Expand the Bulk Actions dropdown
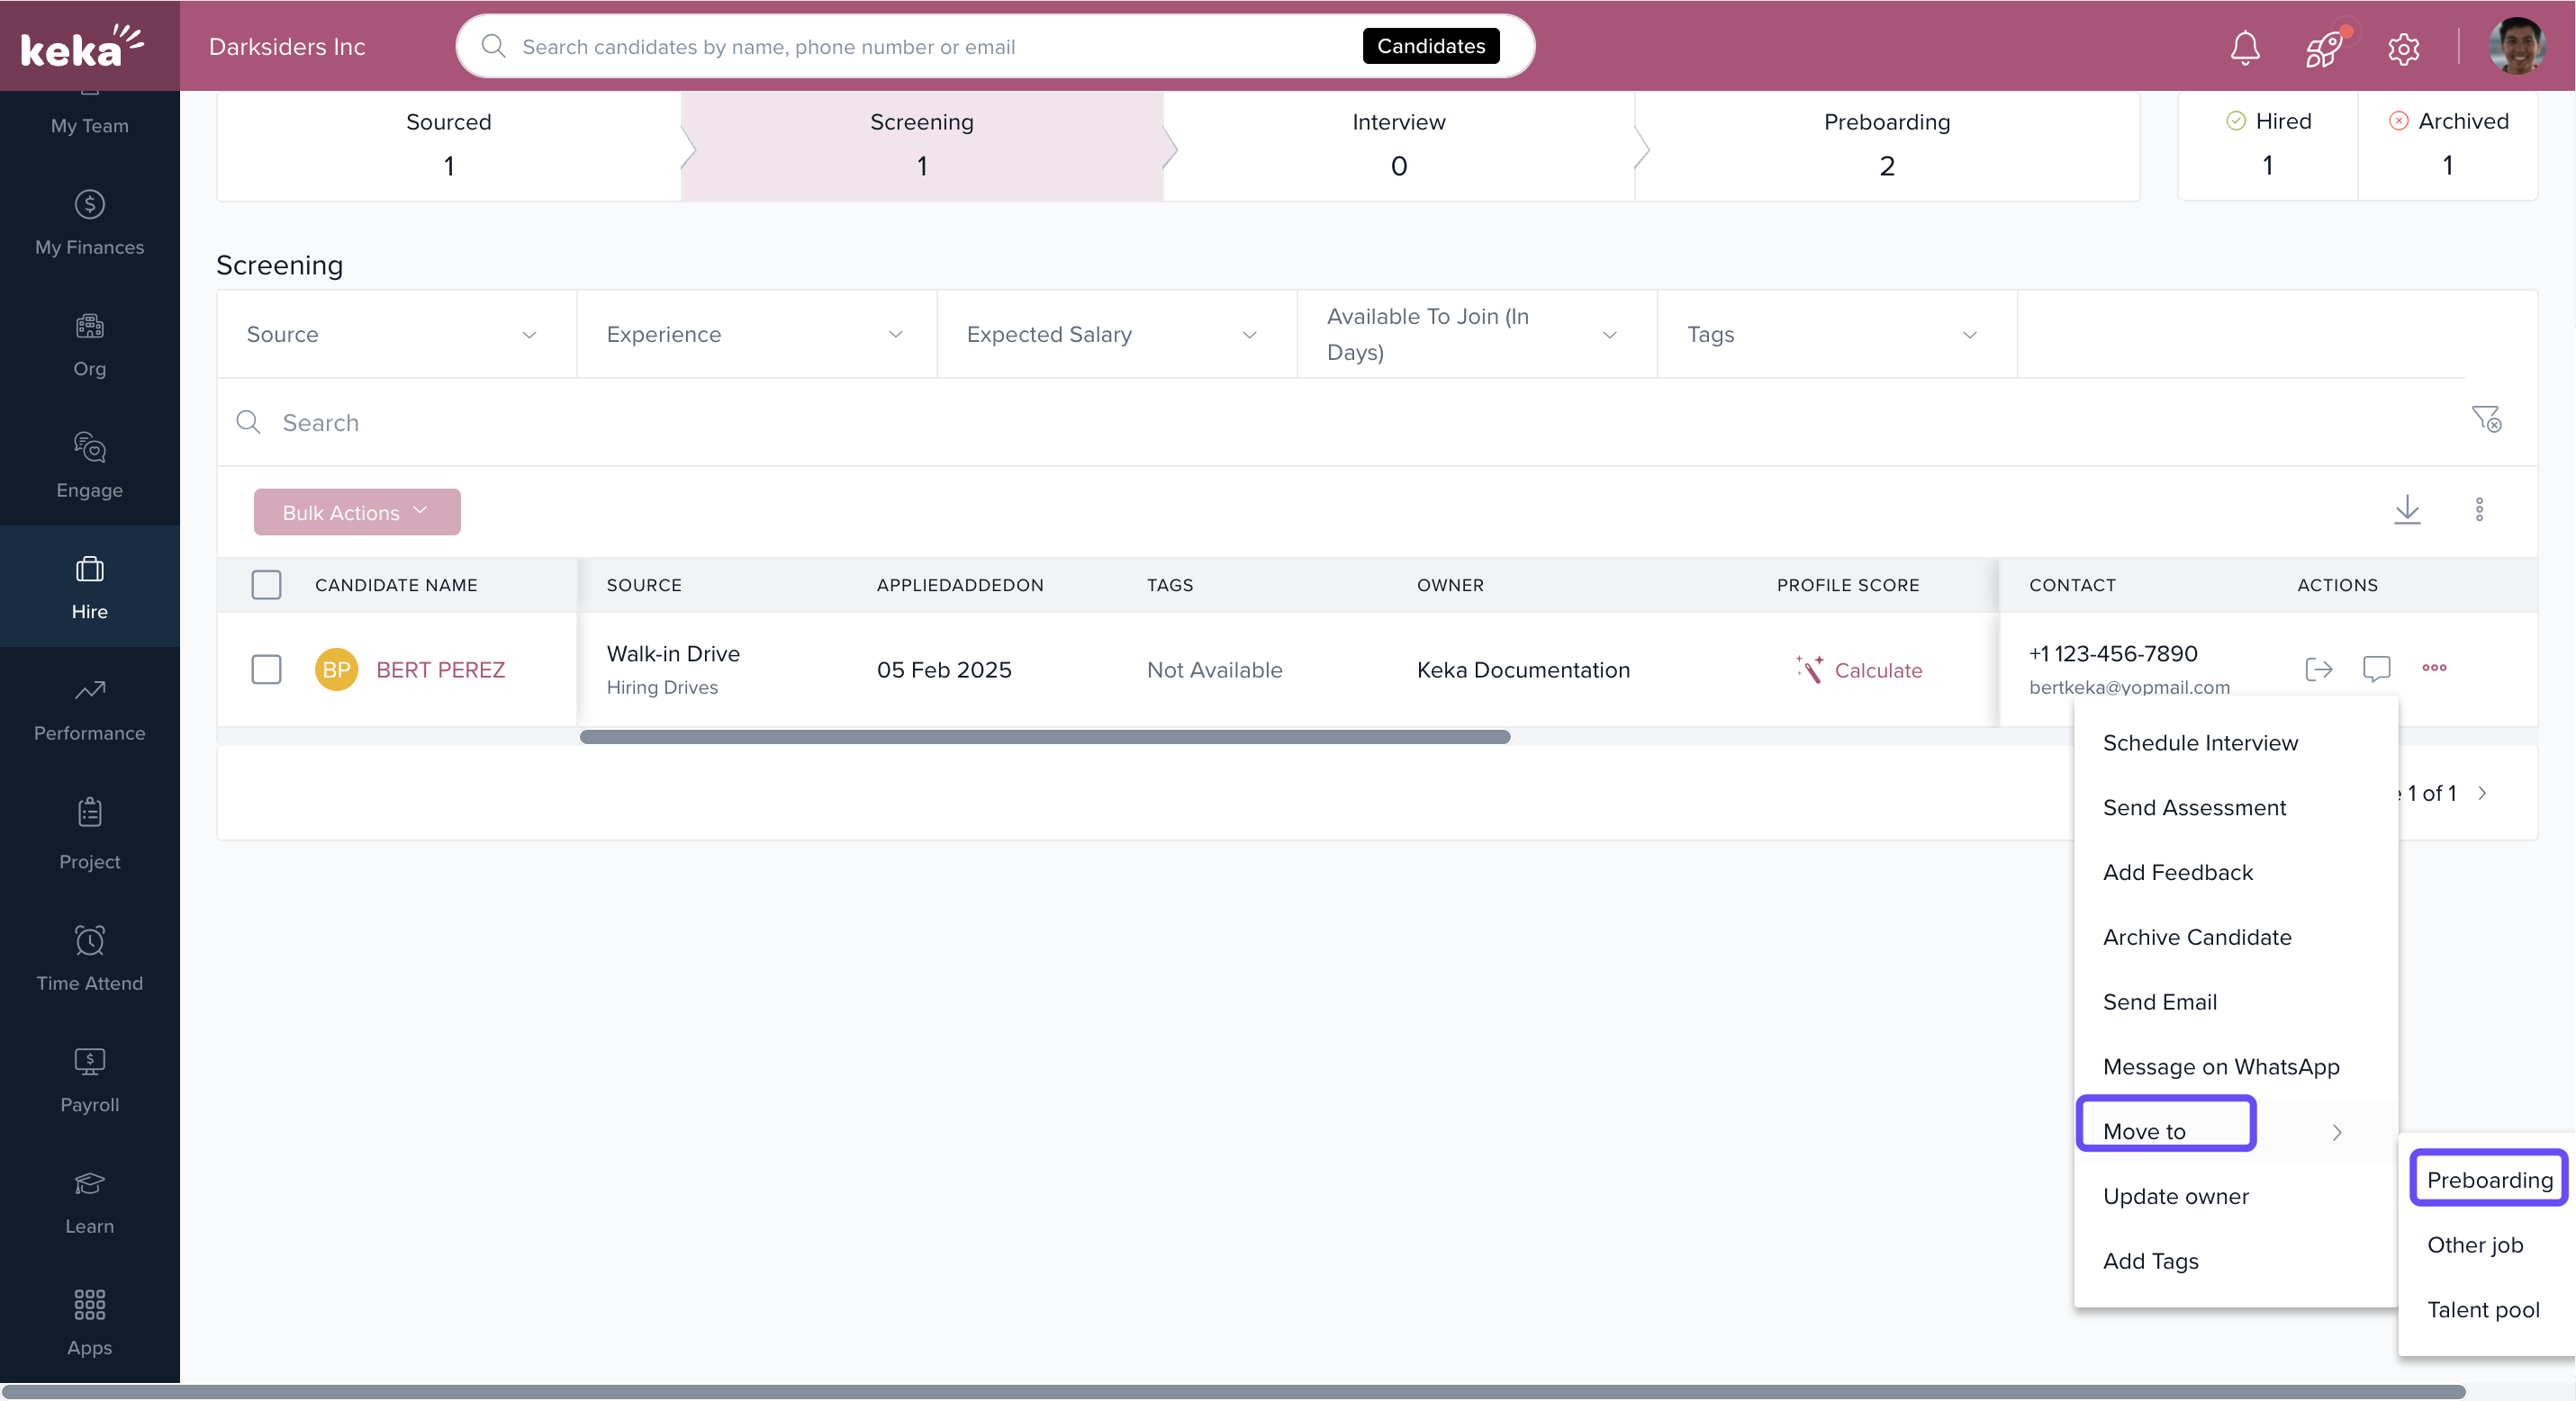The height and width of the screenshot is (1401, 2576). pyautogui.click(x=356, y=512)
